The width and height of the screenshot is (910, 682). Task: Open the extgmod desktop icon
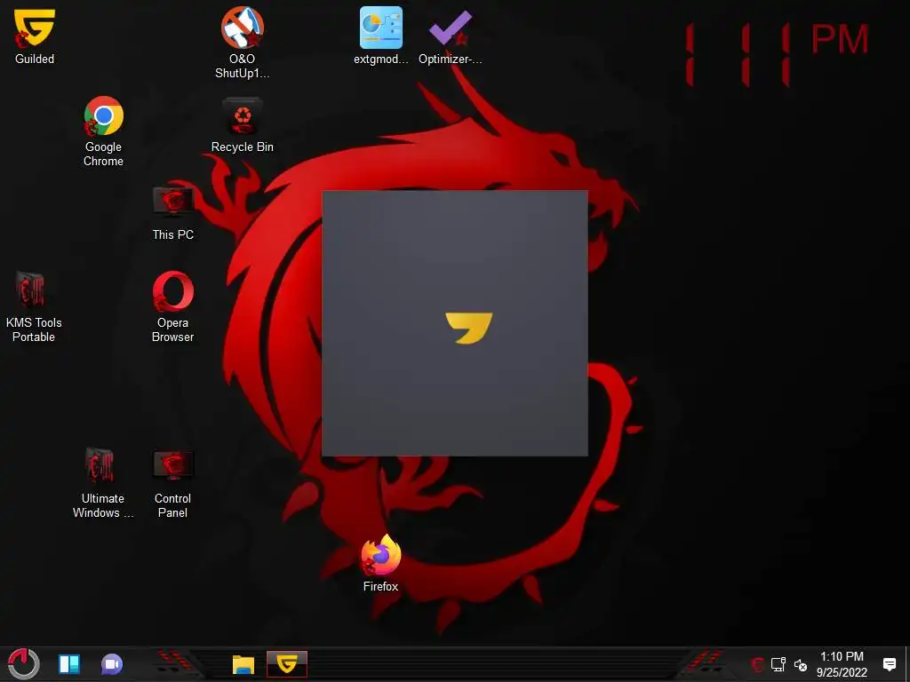click(380, 36)
